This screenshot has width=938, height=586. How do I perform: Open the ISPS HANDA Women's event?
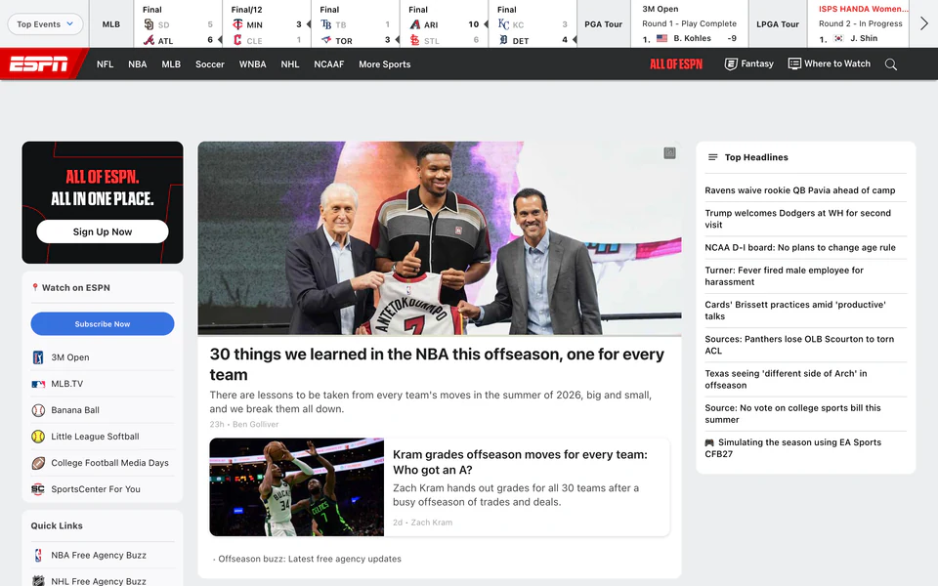[x=863, y=9]
